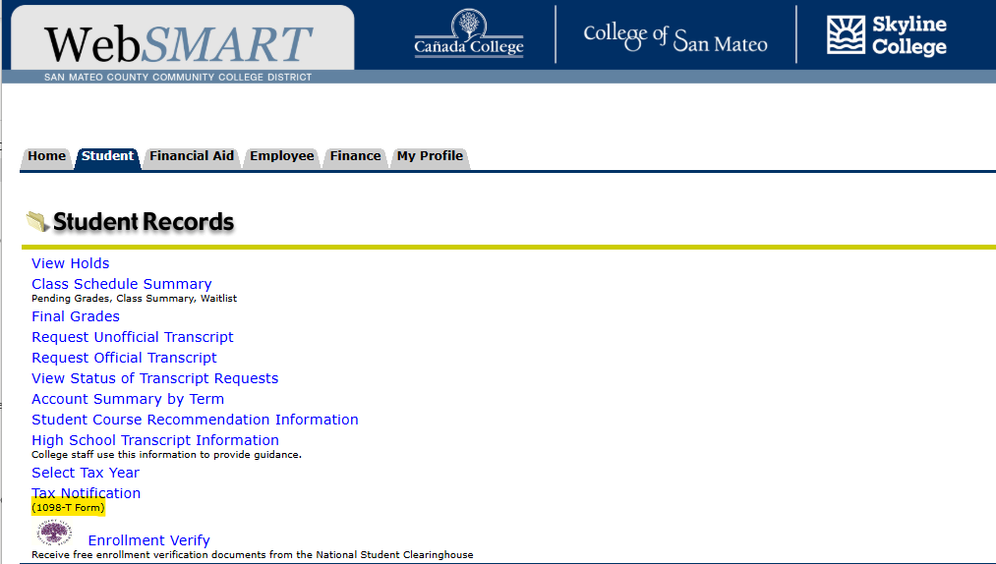Click the Skyline College logo

[887, 35]
